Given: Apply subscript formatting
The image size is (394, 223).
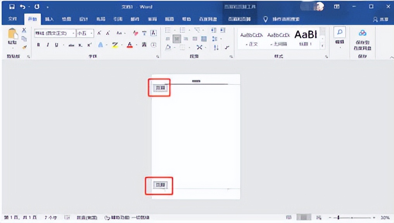Looking at the screenshot, I should (80, 45).
